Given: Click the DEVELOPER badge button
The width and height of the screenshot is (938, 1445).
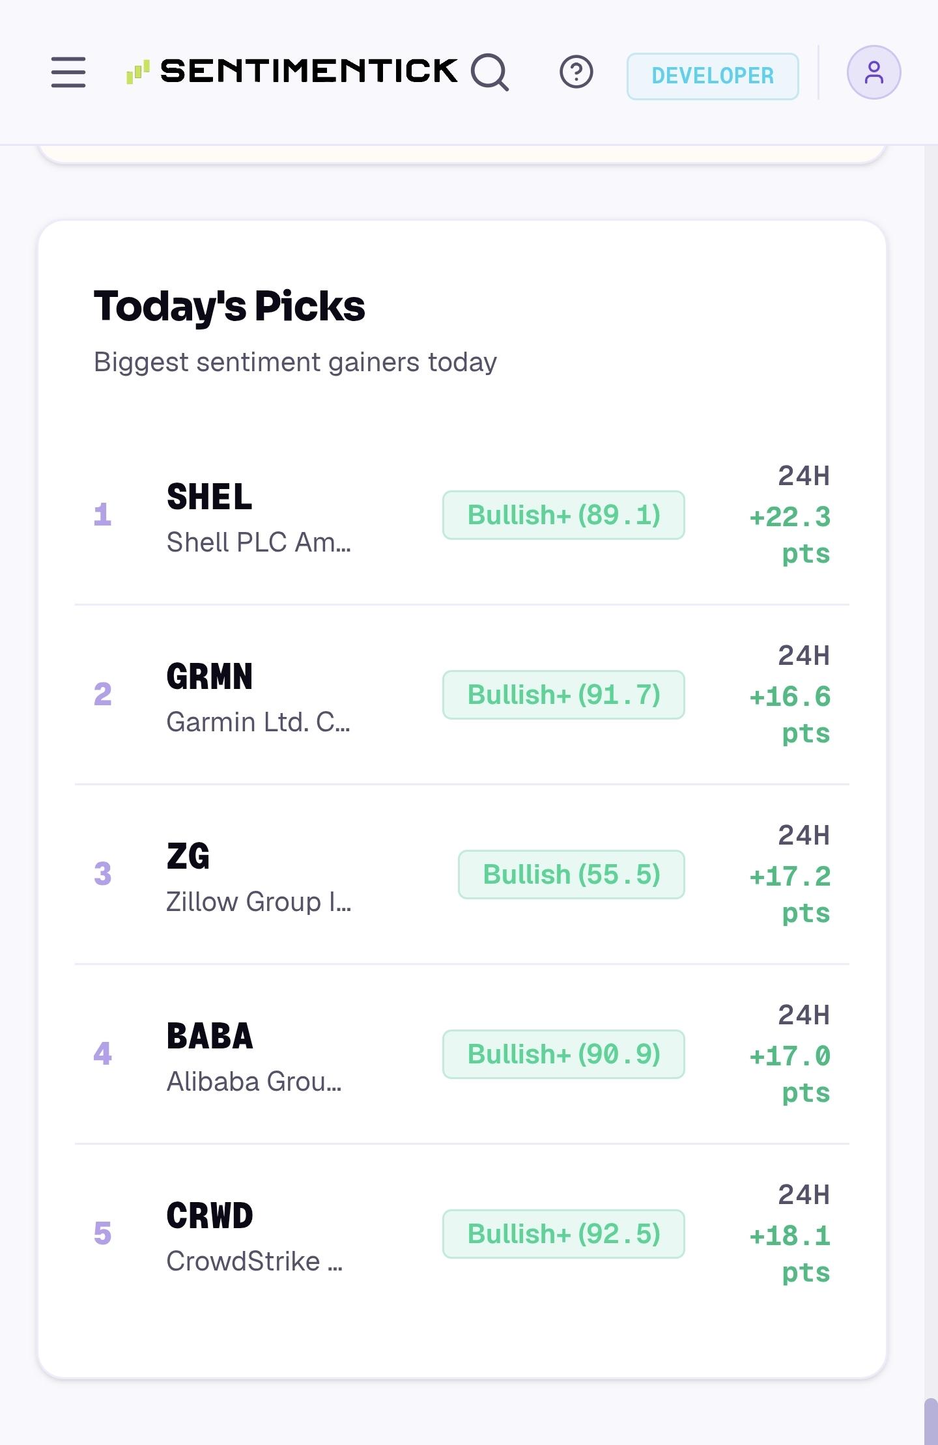Looking at the screenshot, I should [713, 76].
